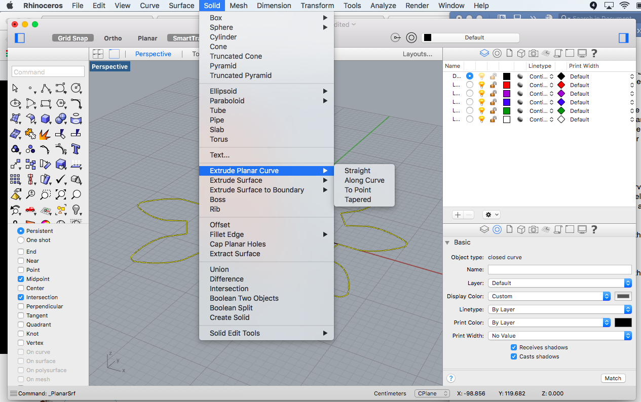
Task: Select the Boolean union spheres tool
Action: (61, 118)
